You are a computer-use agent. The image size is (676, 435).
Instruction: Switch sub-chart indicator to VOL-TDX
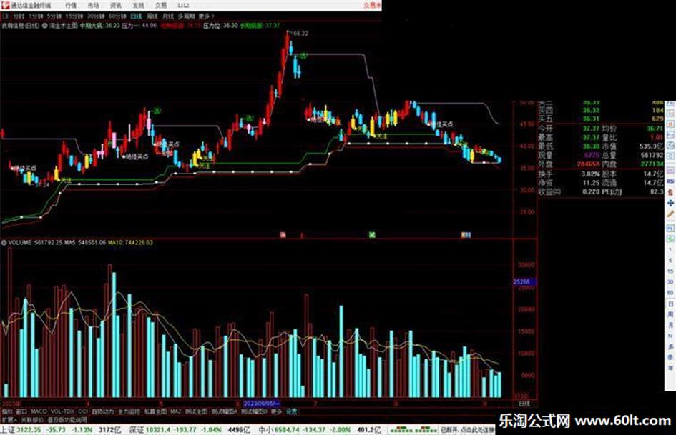point(62,411)
